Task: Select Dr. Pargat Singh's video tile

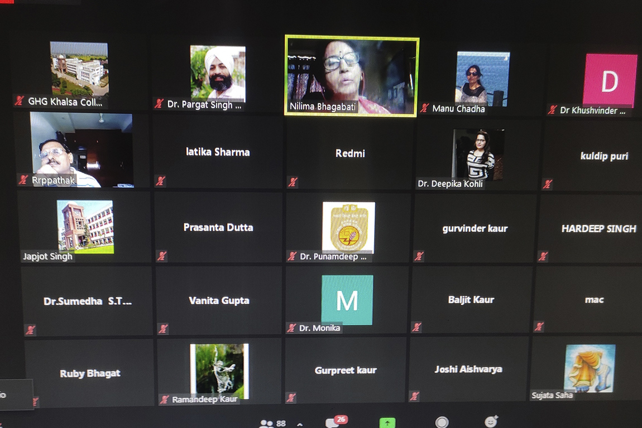Action: click(x=217, y=73)
